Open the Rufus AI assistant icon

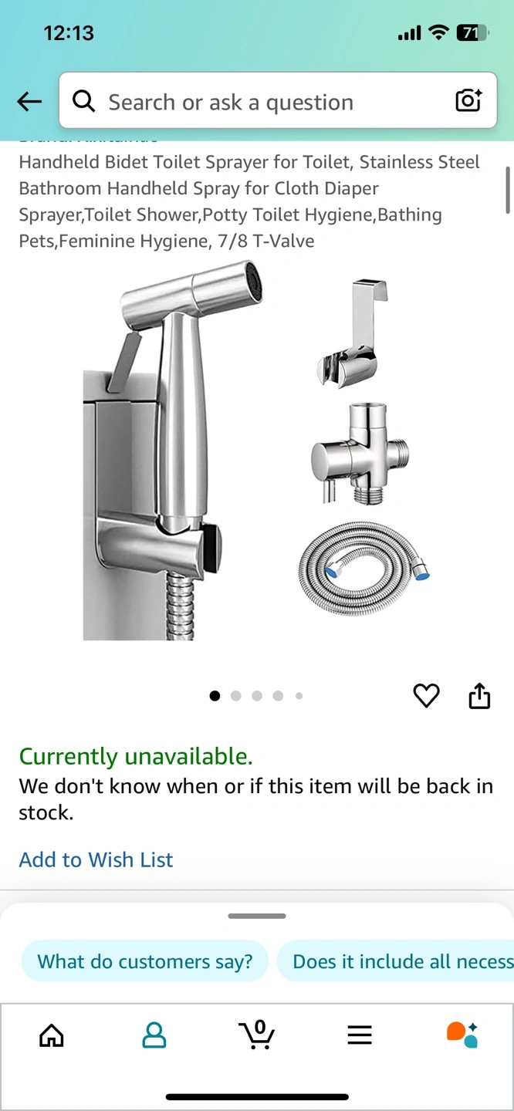click(x=462, y=1035)
